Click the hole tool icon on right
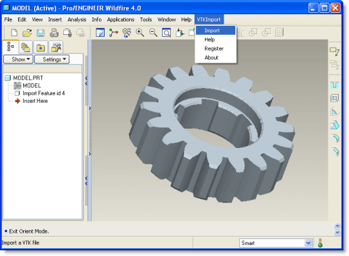This screenshot has width=349, height=256. tap(334, 85)
